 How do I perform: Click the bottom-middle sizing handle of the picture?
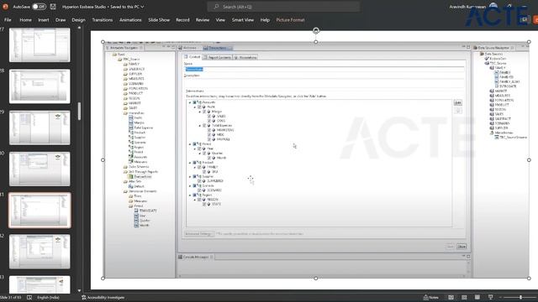click(316, 278)
